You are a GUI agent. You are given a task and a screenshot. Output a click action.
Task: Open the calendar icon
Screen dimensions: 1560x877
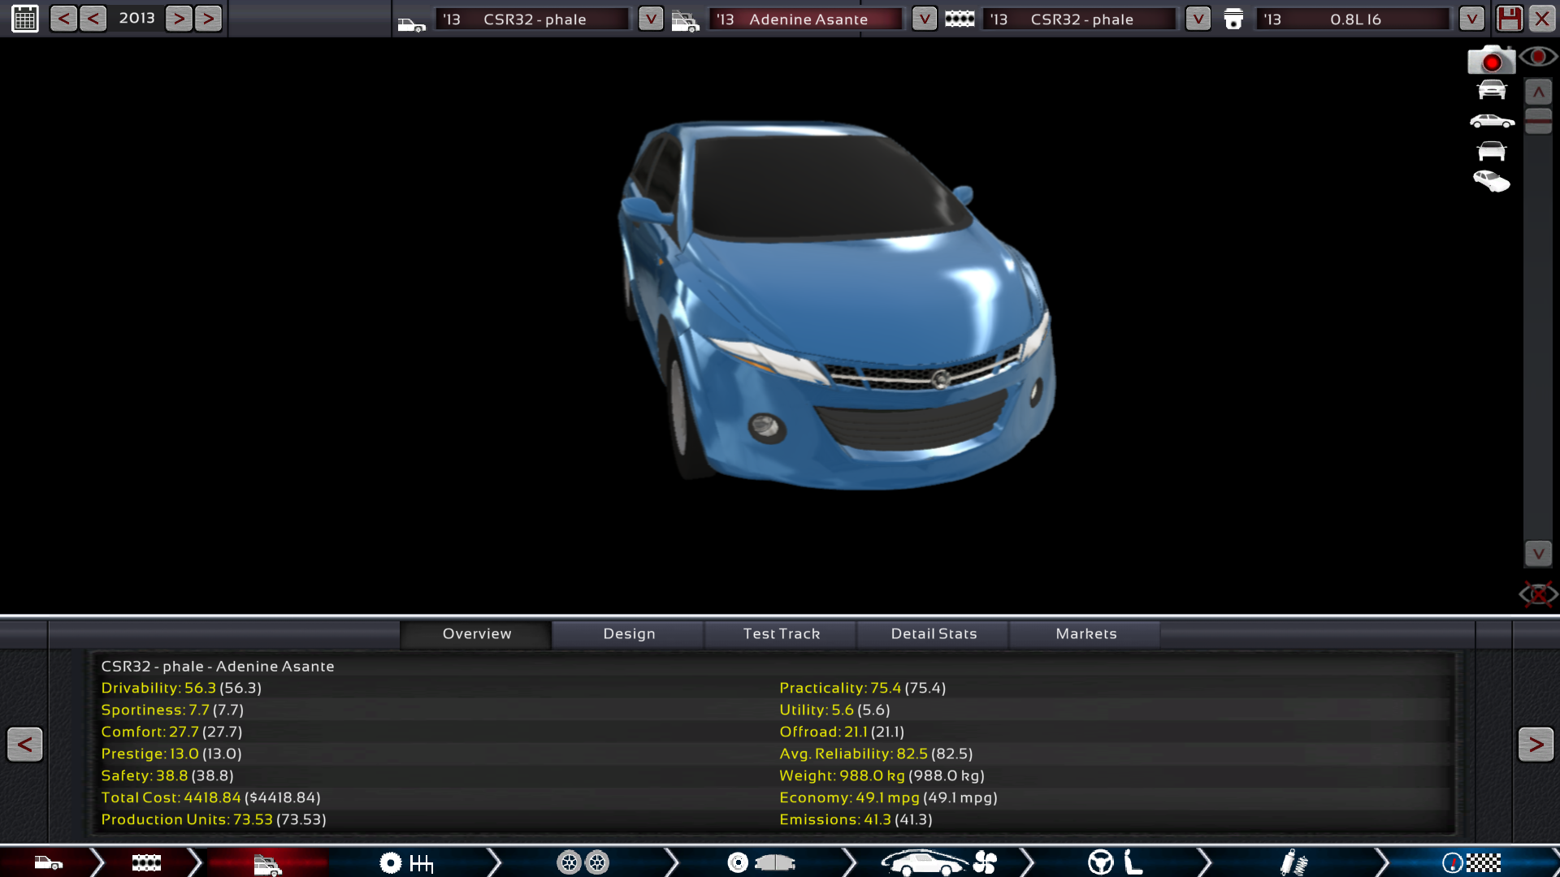click(x=25, y=18)
